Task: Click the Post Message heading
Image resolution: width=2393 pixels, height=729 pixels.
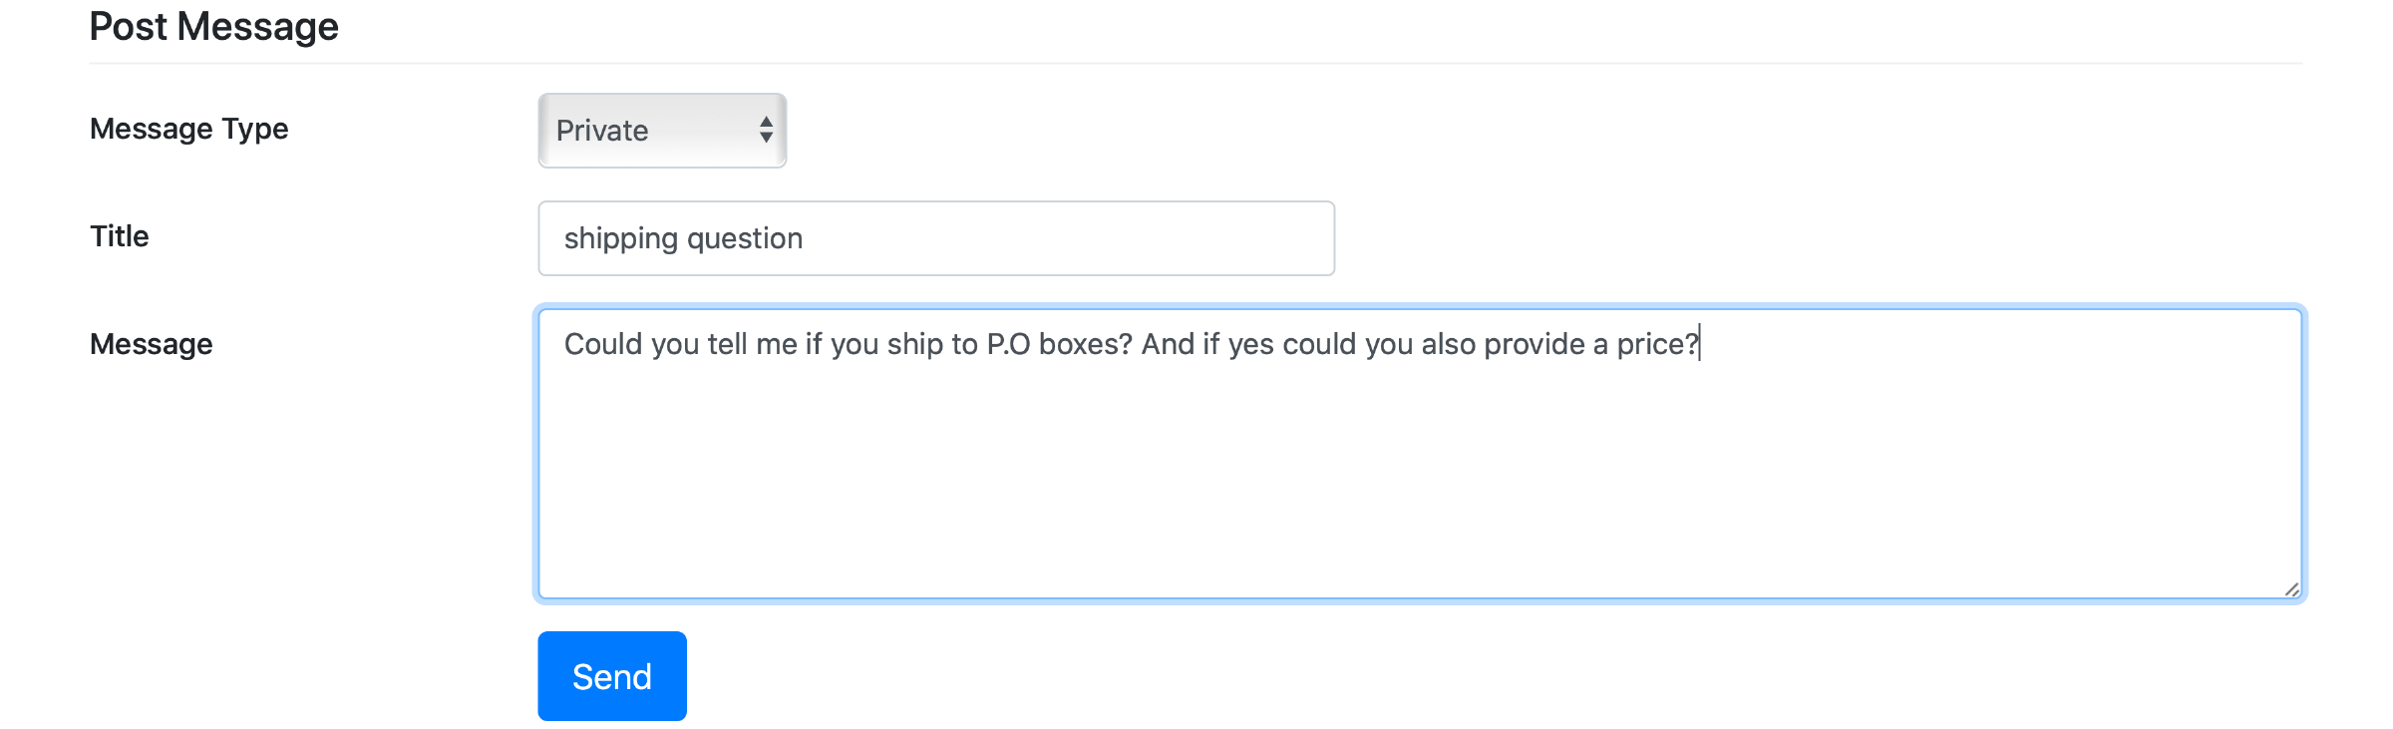Action: (214, 27)
